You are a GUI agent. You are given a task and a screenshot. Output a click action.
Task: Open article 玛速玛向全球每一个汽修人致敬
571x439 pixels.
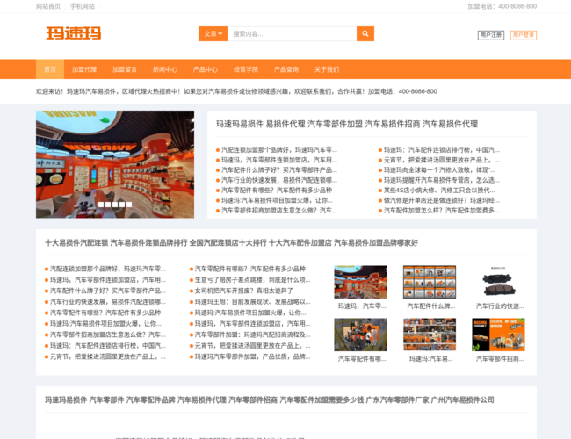point(439,170)
